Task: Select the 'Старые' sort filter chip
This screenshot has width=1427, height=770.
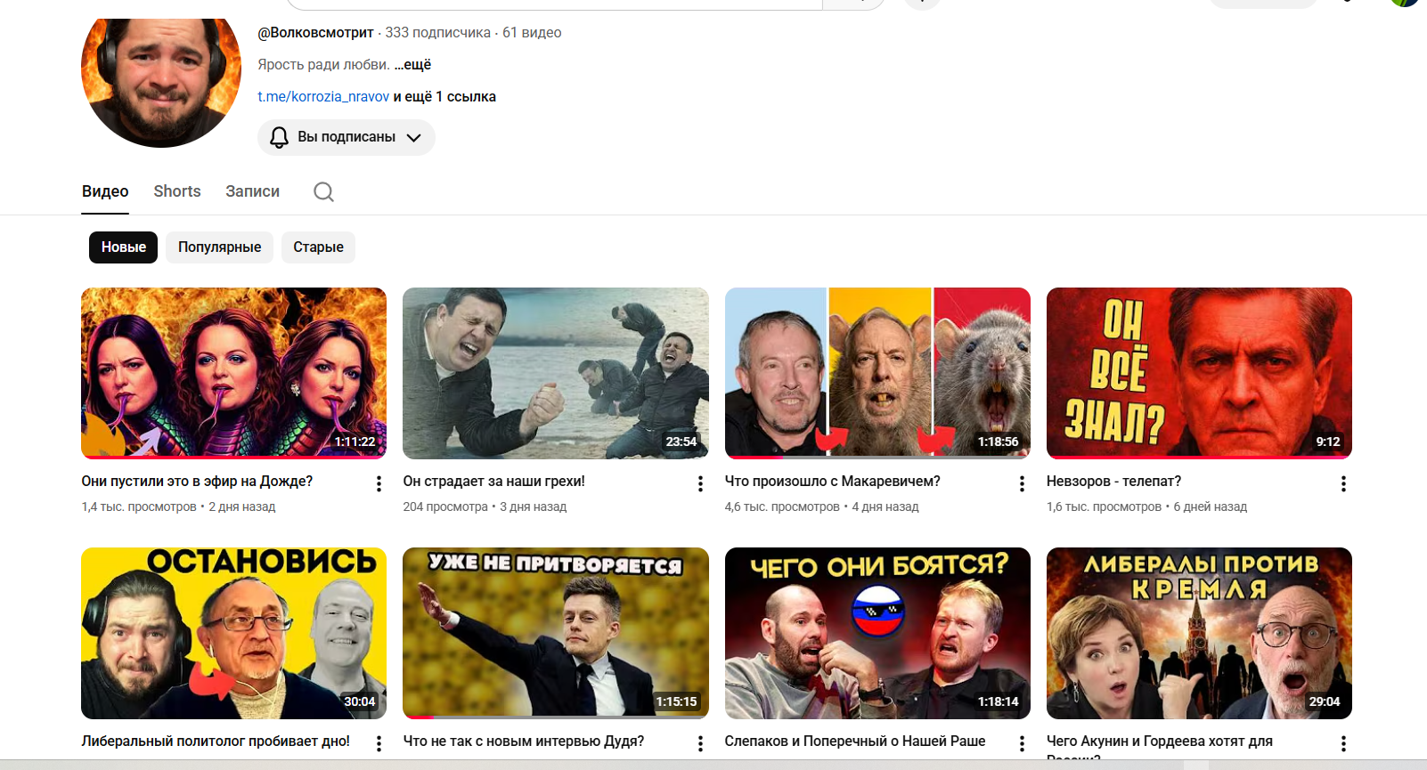Action: [318, 247]
